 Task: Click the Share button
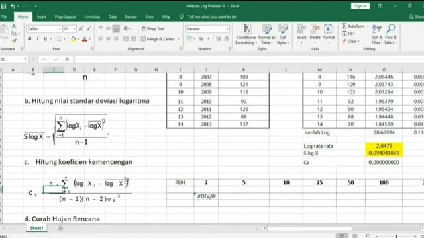pos(417,17)
